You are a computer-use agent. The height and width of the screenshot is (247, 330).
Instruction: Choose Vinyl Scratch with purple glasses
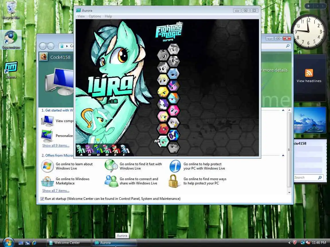pyautogui.click(x=174, y=135)
